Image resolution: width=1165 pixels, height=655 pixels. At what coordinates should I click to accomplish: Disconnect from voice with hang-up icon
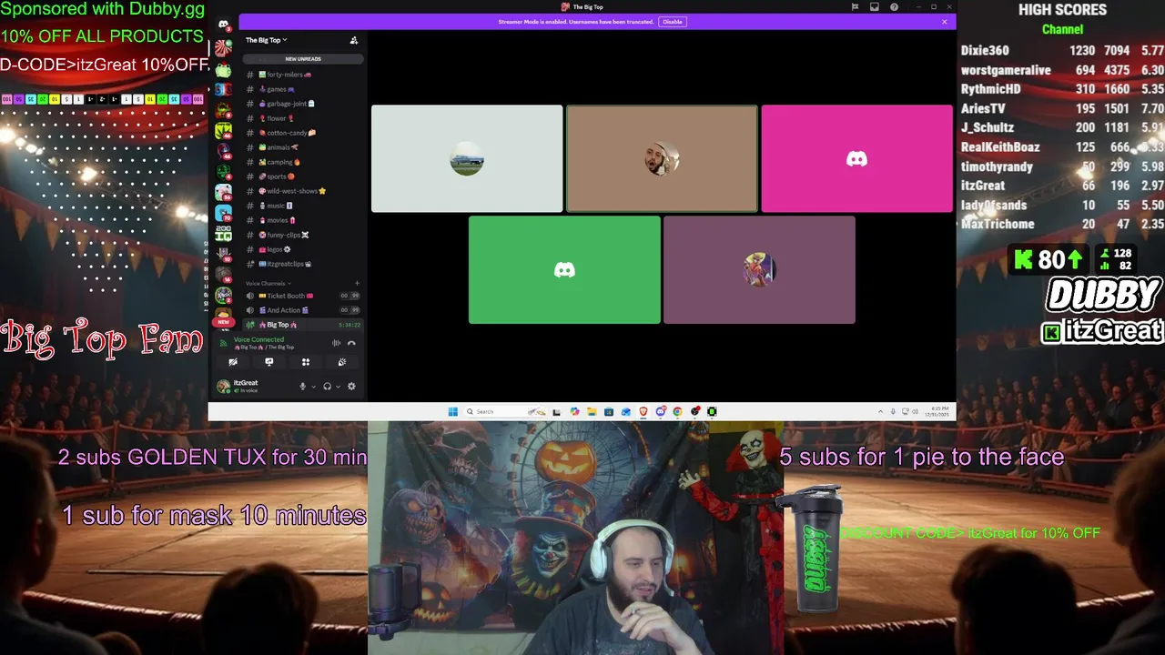coord(351,343)
